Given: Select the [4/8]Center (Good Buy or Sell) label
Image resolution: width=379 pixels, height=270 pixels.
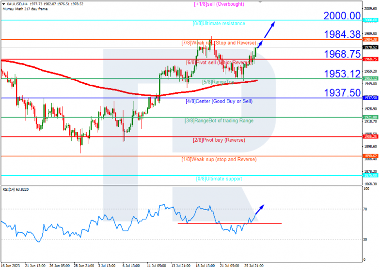Looking at the screenshot, I should (219, 101).
